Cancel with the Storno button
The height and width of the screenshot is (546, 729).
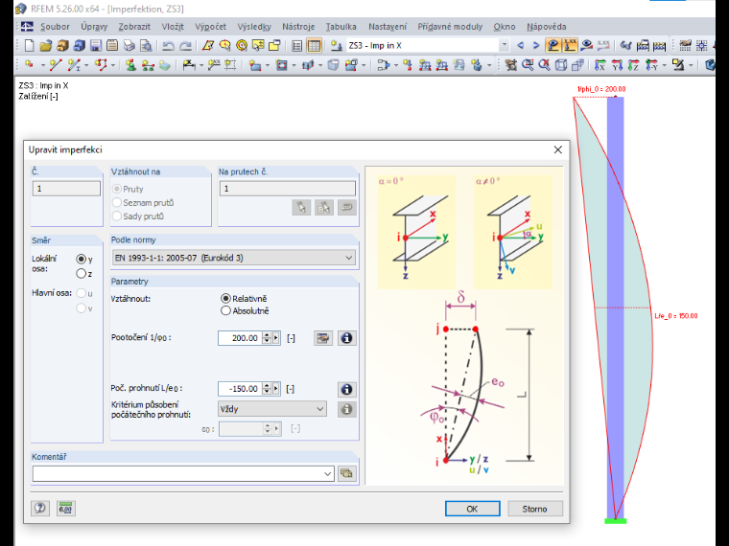[x=535, y=509]
